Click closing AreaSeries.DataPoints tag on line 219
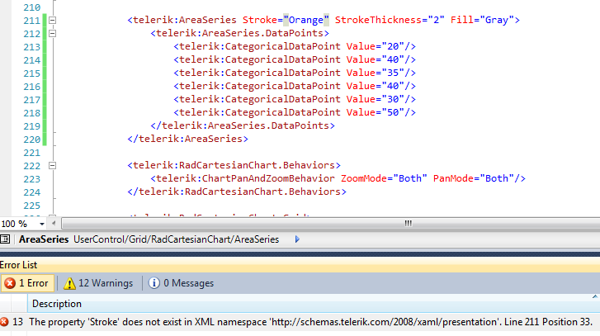Viewport: 600px width, 336px height. (x=243, y=125)
